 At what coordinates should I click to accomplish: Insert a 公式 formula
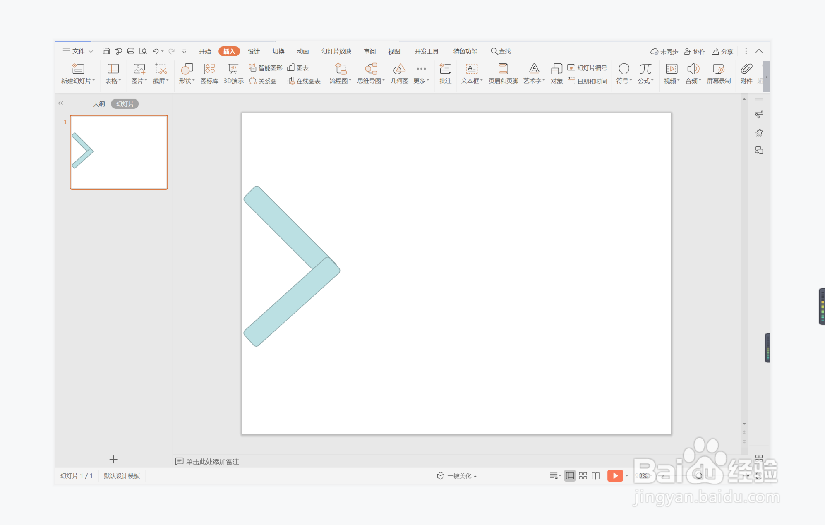click(645, 73)
